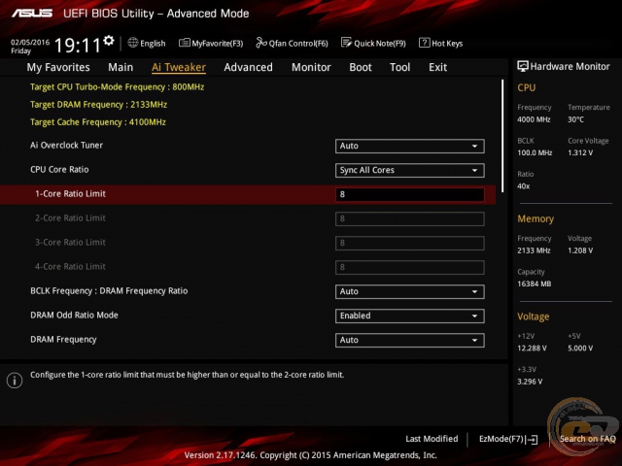Click the 19:11 clock display
This screenshot has width=622, height=466.
(x=78, y=46)
